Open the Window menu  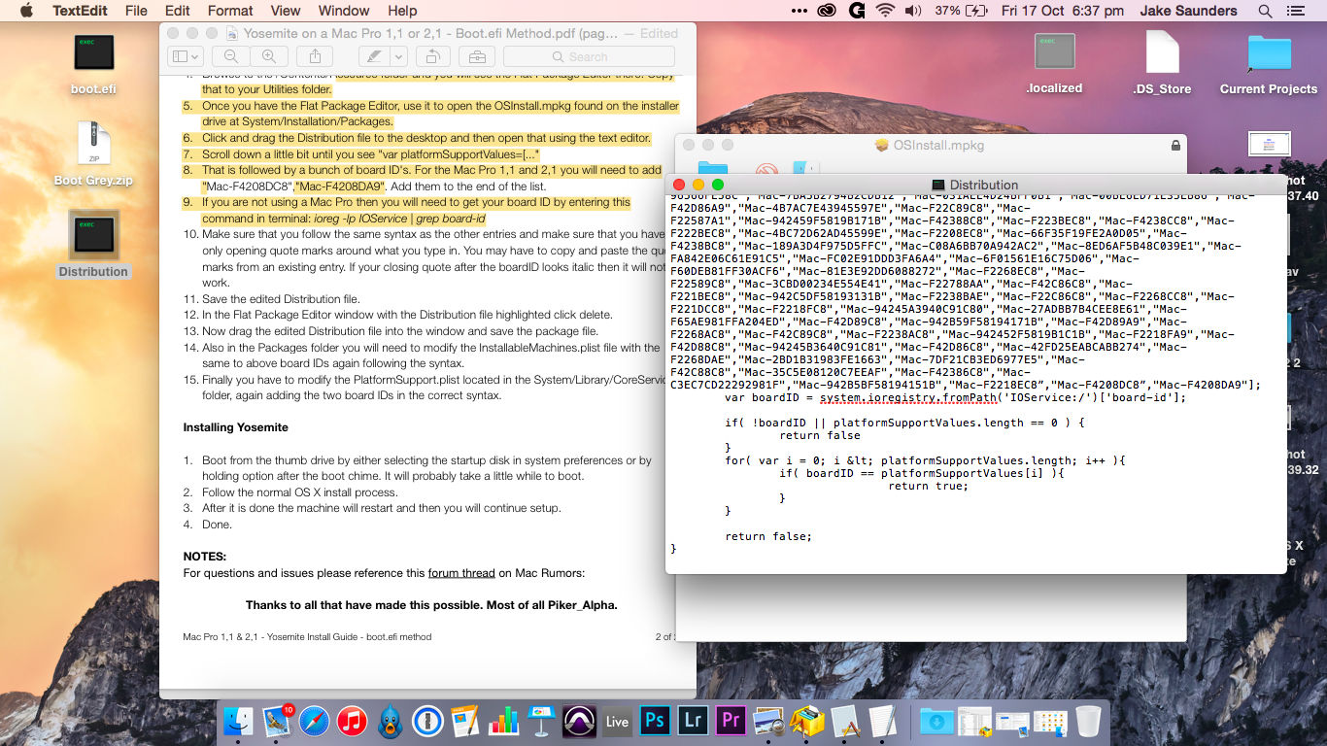(x=344, y=11)
